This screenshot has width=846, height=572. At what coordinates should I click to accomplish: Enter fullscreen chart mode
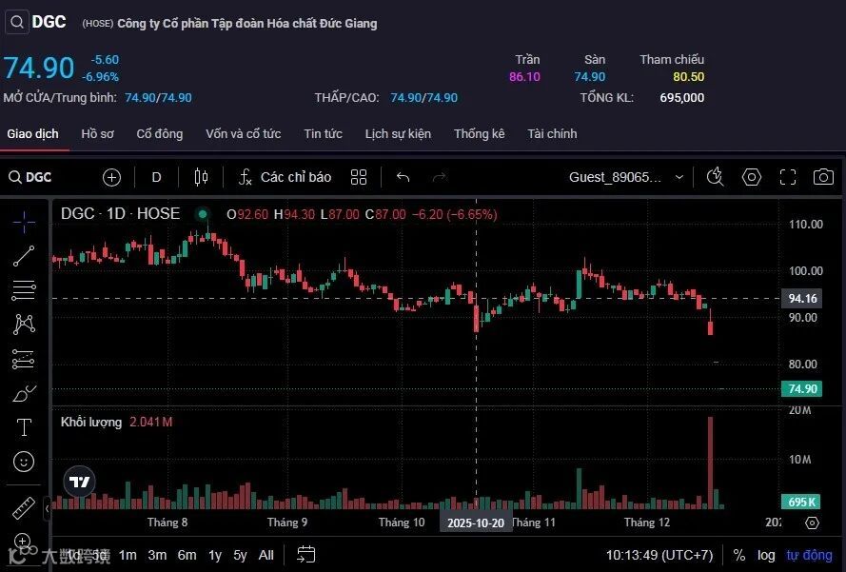[x=788, y=177]
